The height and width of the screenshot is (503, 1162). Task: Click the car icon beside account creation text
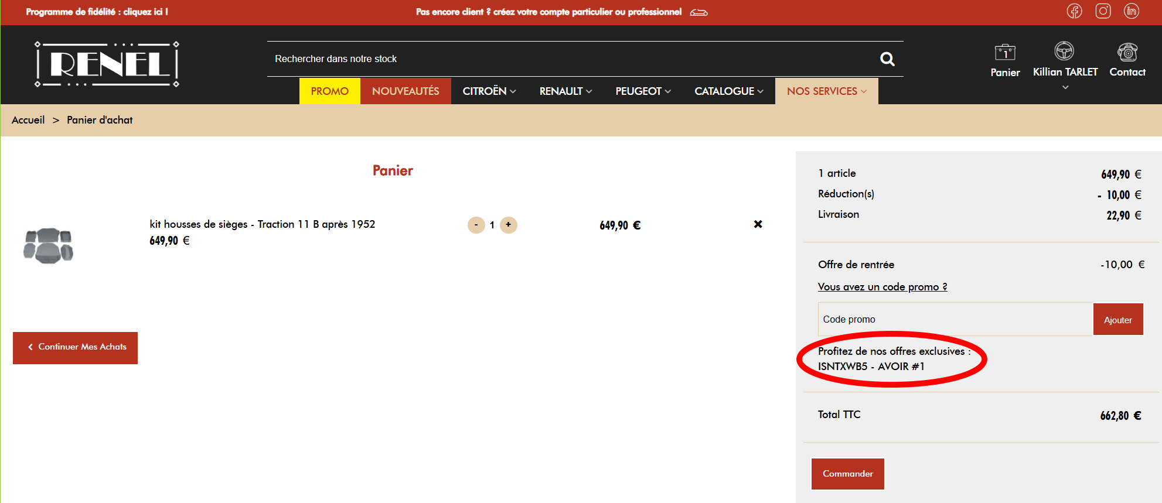click(x=698, y=12)
